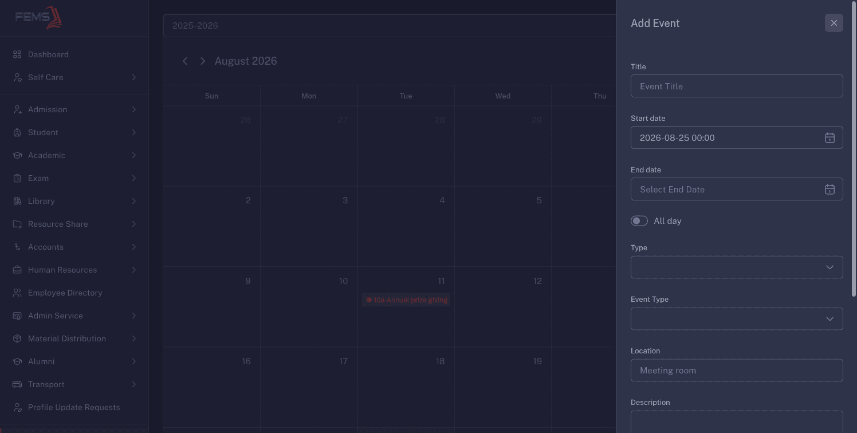
Task: Click the Library books icon
Action: (x=17, y=201)
